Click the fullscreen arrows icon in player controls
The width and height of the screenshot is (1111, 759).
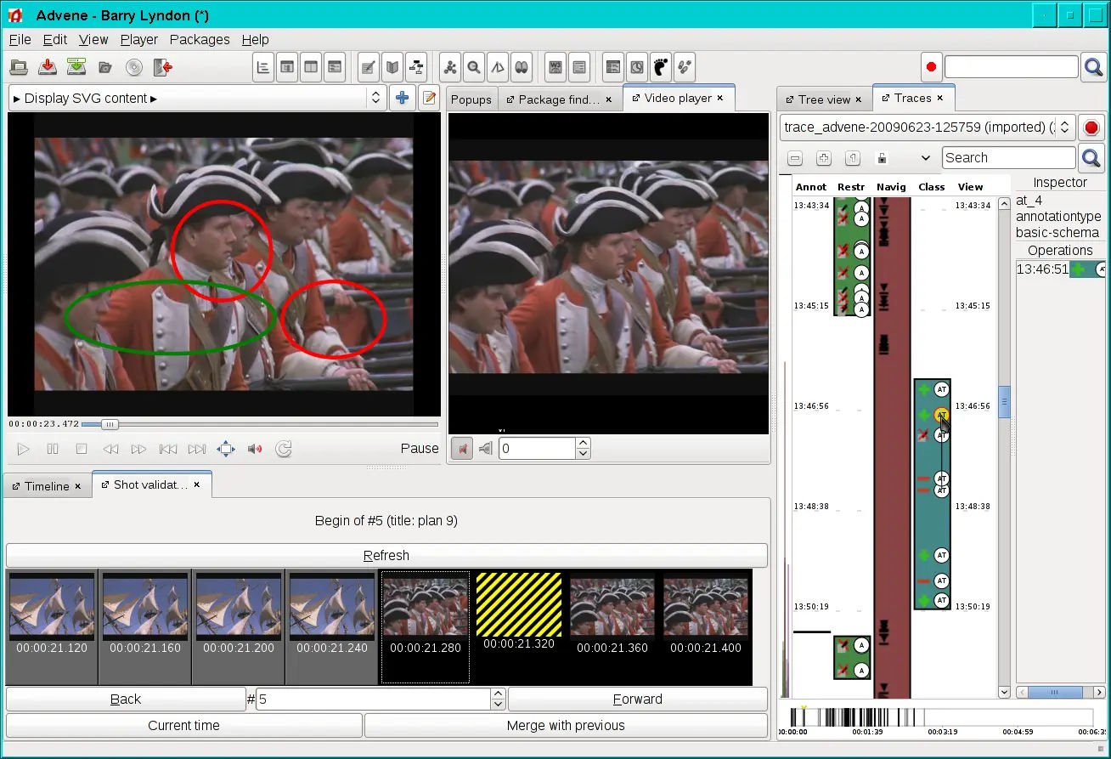pos(226,449)
